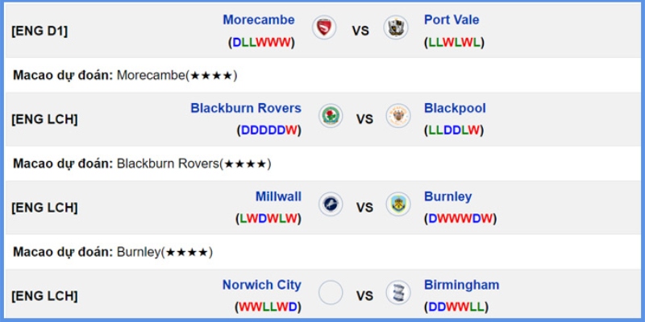Viewport: 645px width, 322px height.
Task: Open the Blackburn Rovers team link
Action: 246,108
